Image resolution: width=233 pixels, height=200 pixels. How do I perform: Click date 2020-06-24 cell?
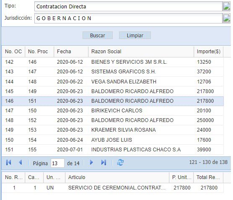[70, 140]
